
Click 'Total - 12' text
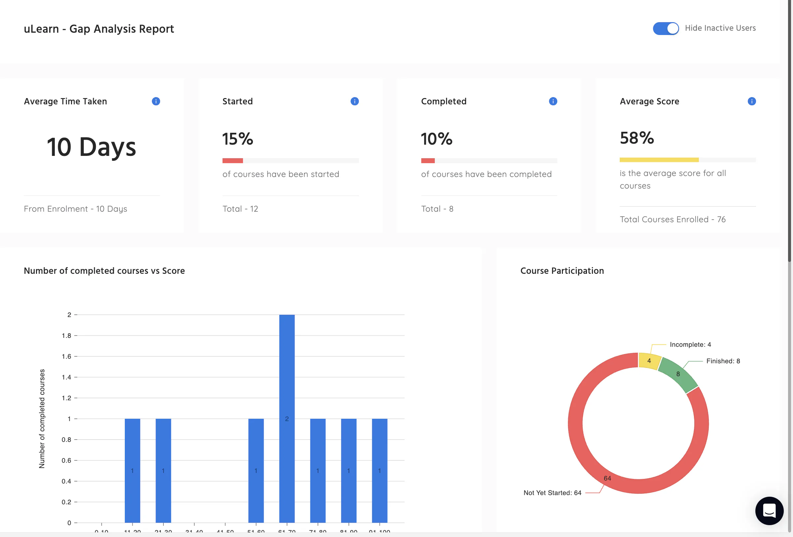tap(240, 209)
